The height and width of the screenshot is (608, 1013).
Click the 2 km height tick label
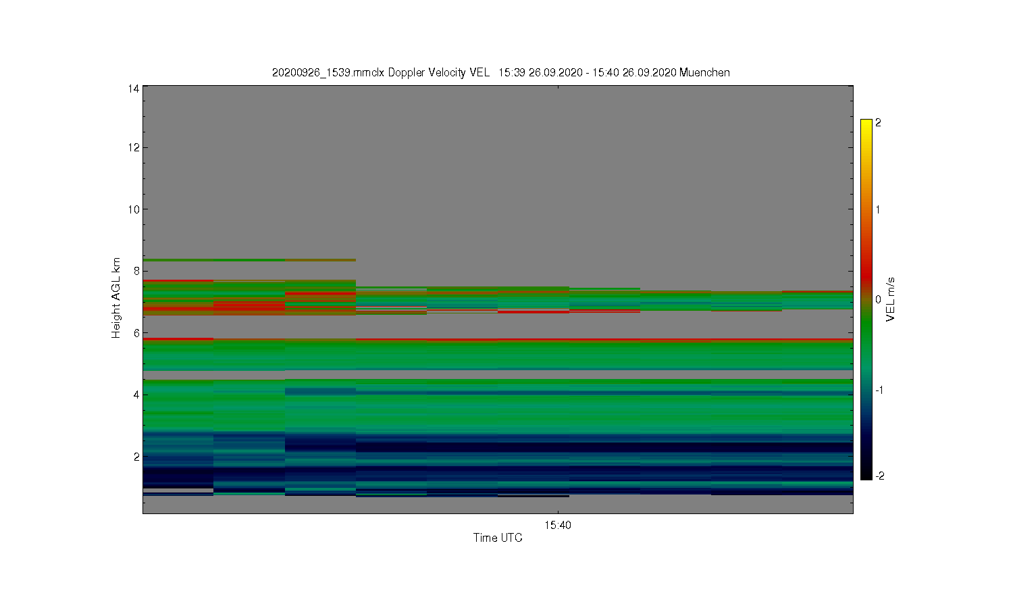coord(136,457)
